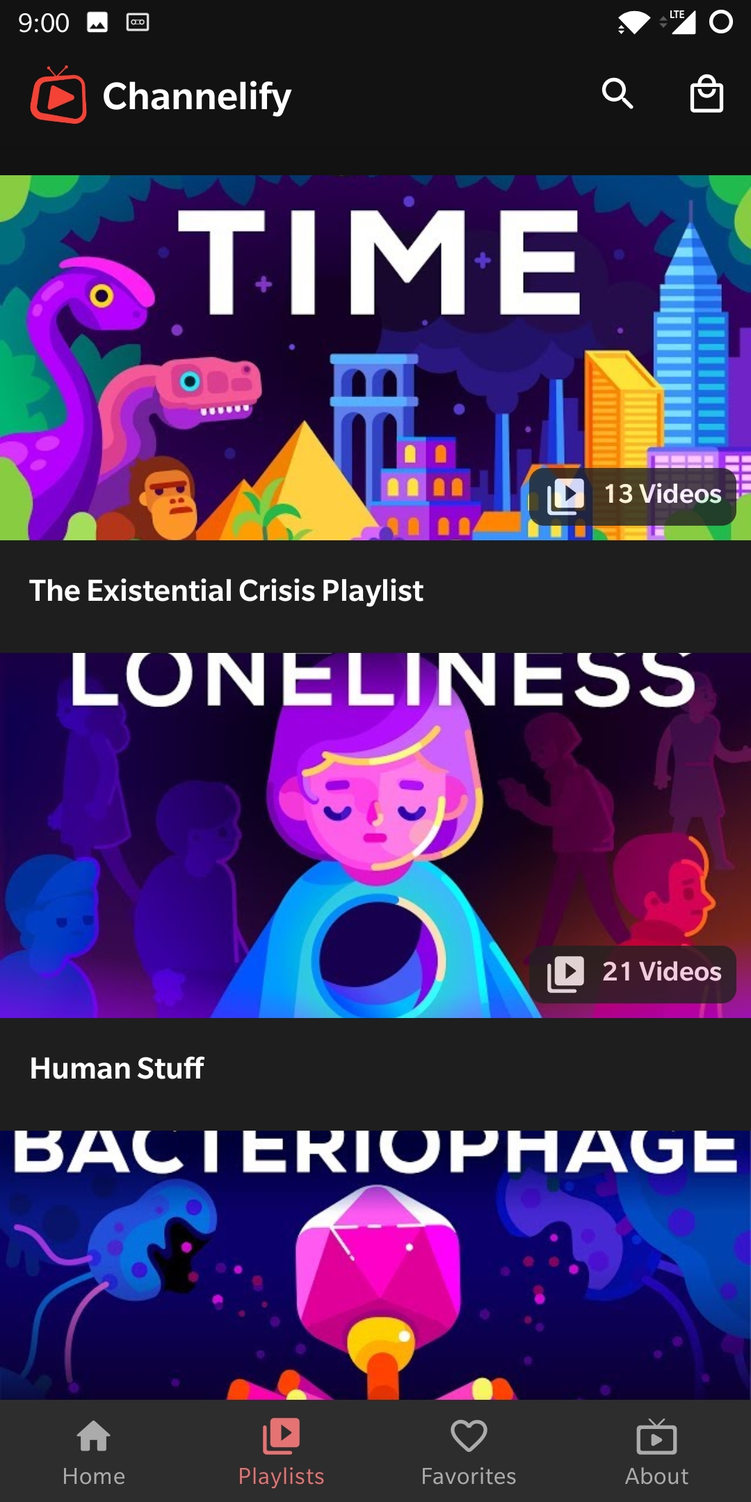Tap the 21 Videos badge
The height and width of the screenshot is (1502, 751).
632,974
